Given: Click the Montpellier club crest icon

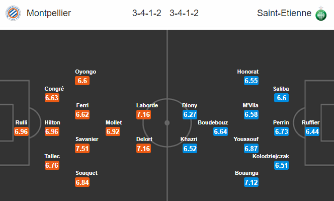Looking at the screenshot, I should tap(13, 13).
